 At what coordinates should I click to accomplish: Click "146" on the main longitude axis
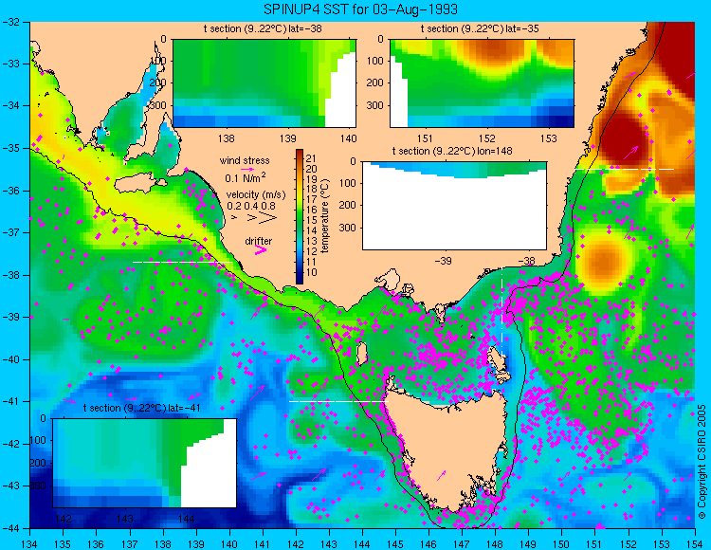pos(428,543)
